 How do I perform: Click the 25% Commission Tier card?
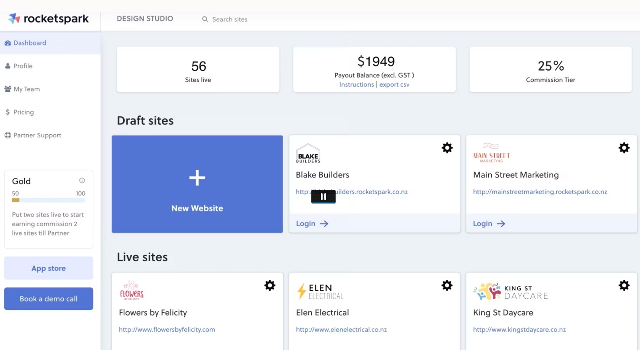click(x=551, y=69)
